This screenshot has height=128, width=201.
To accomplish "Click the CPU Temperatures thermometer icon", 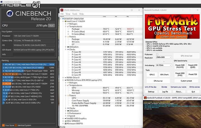I will tap(68, 26).
